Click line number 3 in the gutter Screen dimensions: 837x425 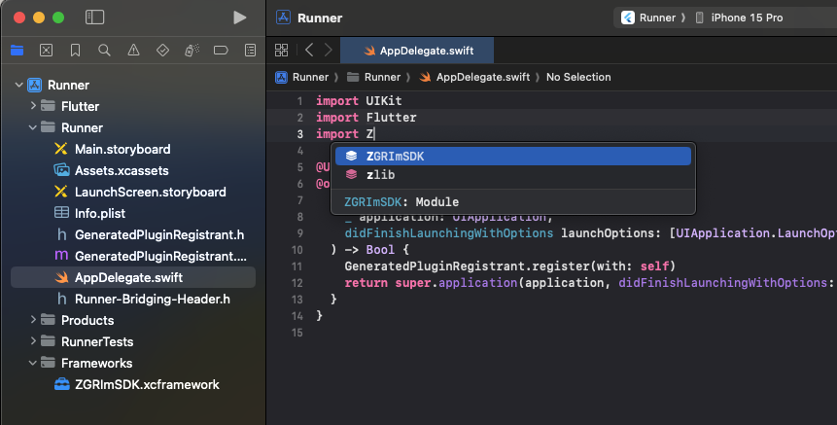coord(300,134)
